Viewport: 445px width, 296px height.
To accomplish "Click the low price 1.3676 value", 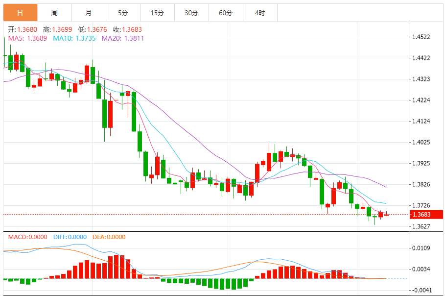I will coord(97,29).
